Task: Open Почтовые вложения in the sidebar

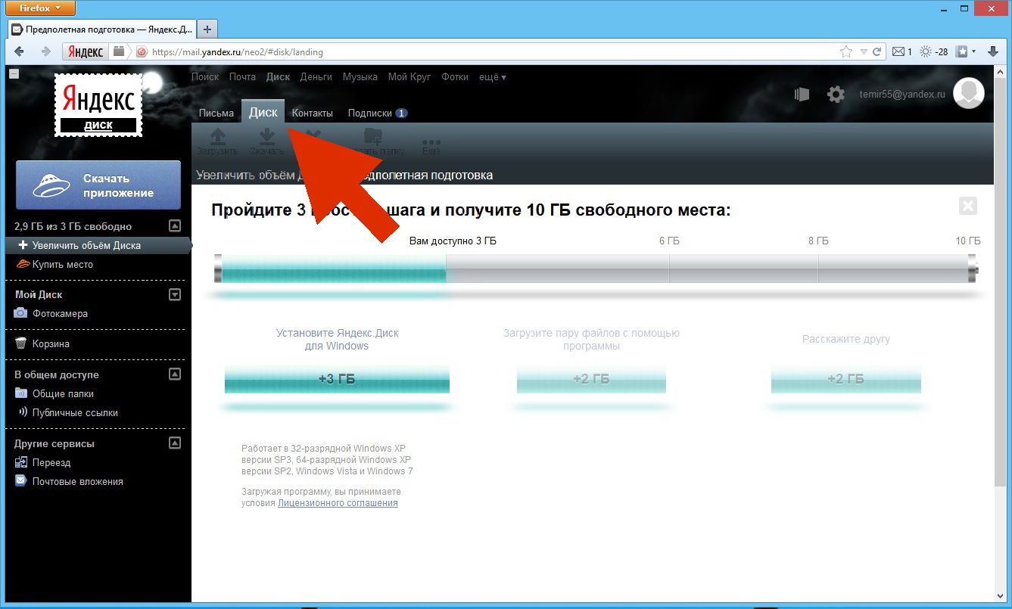Action: [69, 481]
